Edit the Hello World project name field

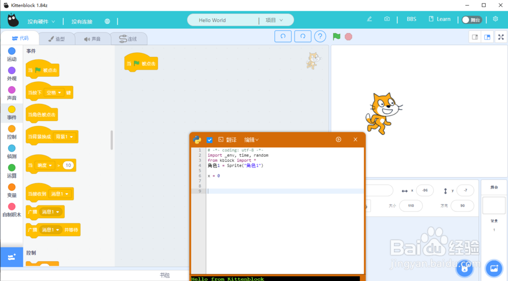(224, 20)
